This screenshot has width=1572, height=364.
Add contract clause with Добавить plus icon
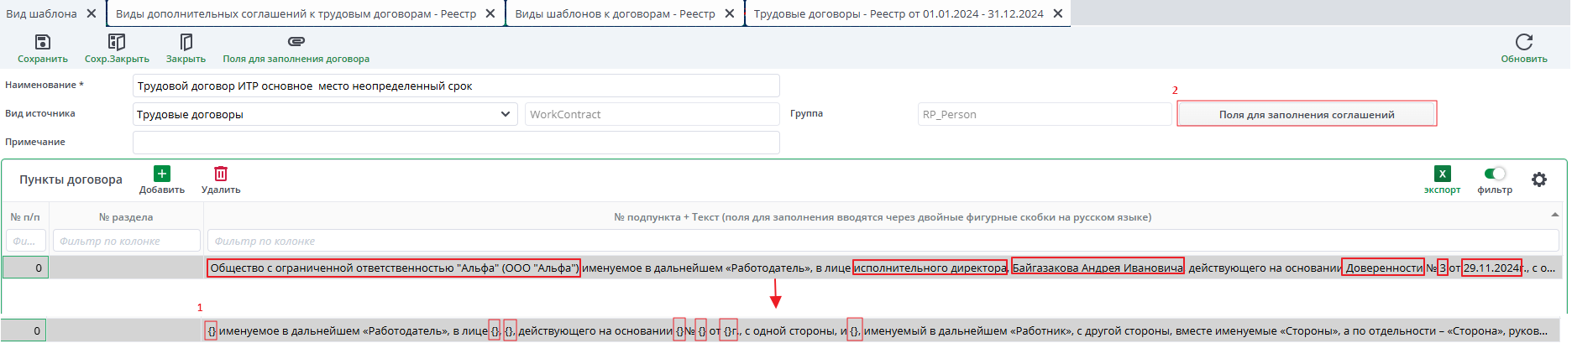tap(162, 174)
